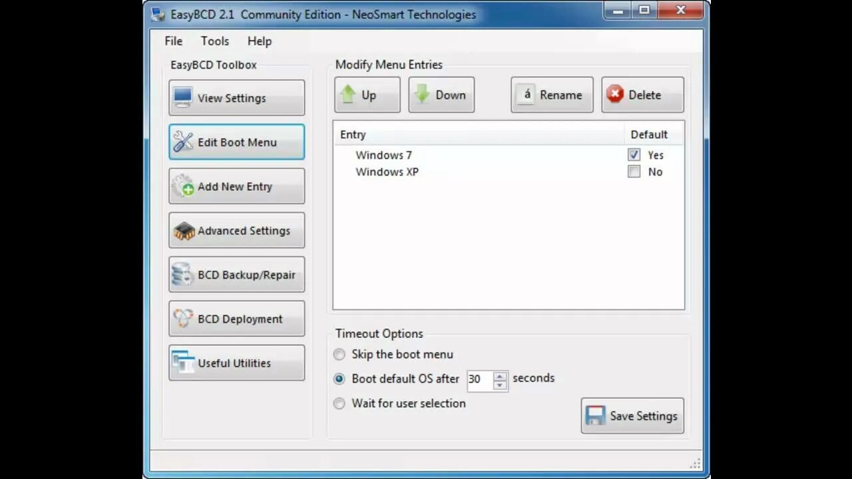The width and height of the screenshot is (852, 479).
Task: Click the red X delete icon
Action: pos(616,94)
